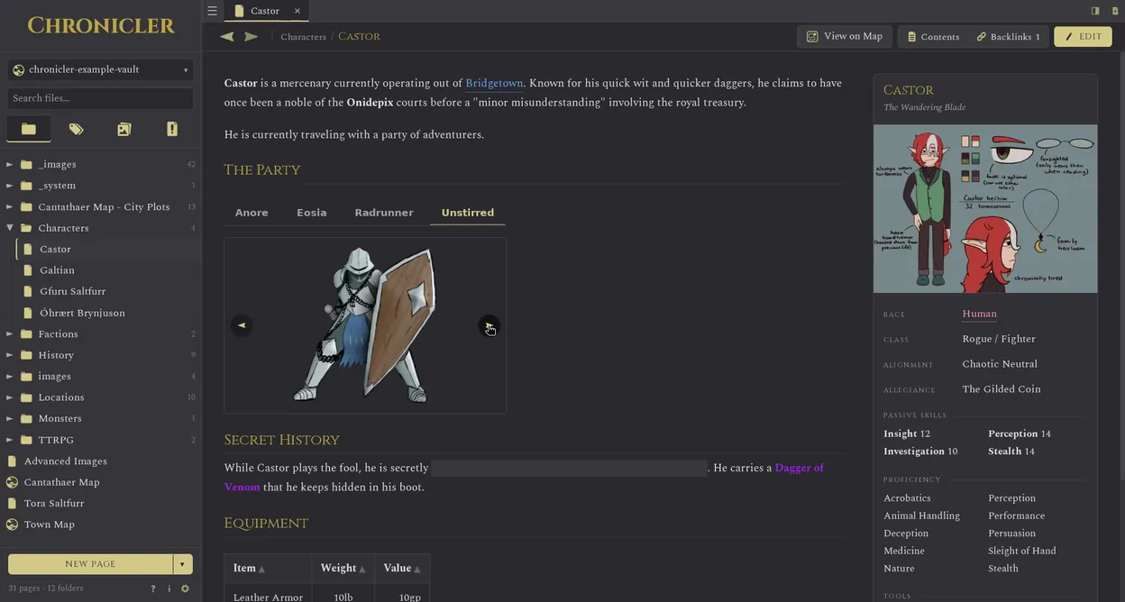Focus the Search files field
This screenshot has width=1125, height=602.
(x=100, y=98)
